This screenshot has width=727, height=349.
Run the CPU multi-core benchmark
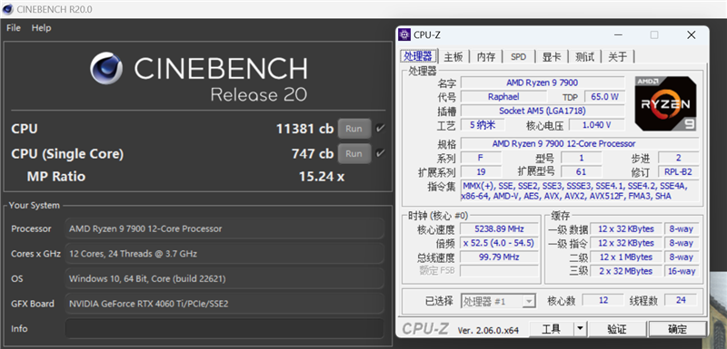point(354,129)
